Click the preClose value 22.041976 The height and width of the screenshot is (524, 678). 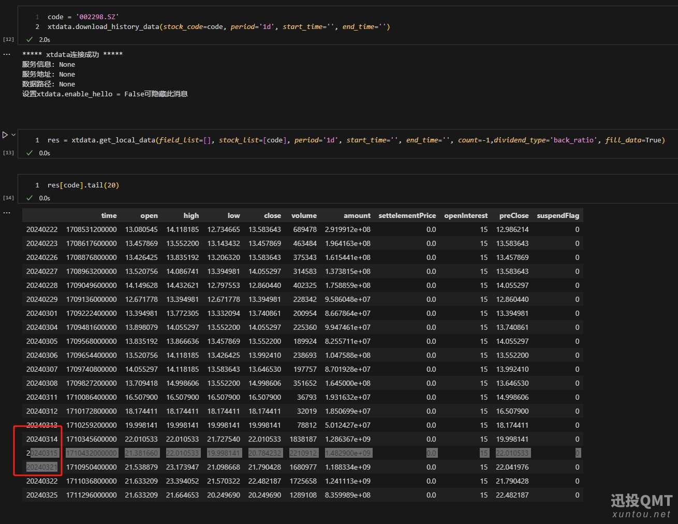point(512,467)
